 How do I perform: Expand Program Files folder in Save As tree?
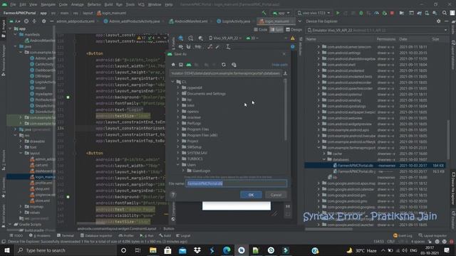point(178,129)
